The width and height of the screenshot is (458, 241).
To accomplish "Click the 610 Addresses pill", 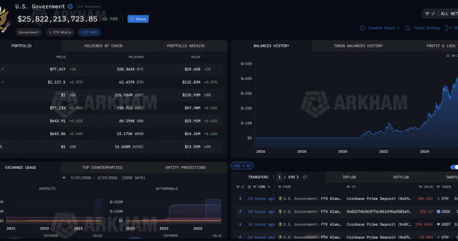I will [x=88, y=6].
